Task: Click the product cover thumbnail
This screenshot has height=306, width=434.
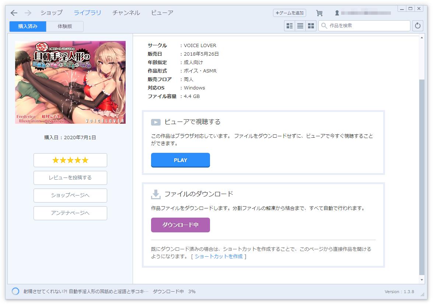Action: 70,82
